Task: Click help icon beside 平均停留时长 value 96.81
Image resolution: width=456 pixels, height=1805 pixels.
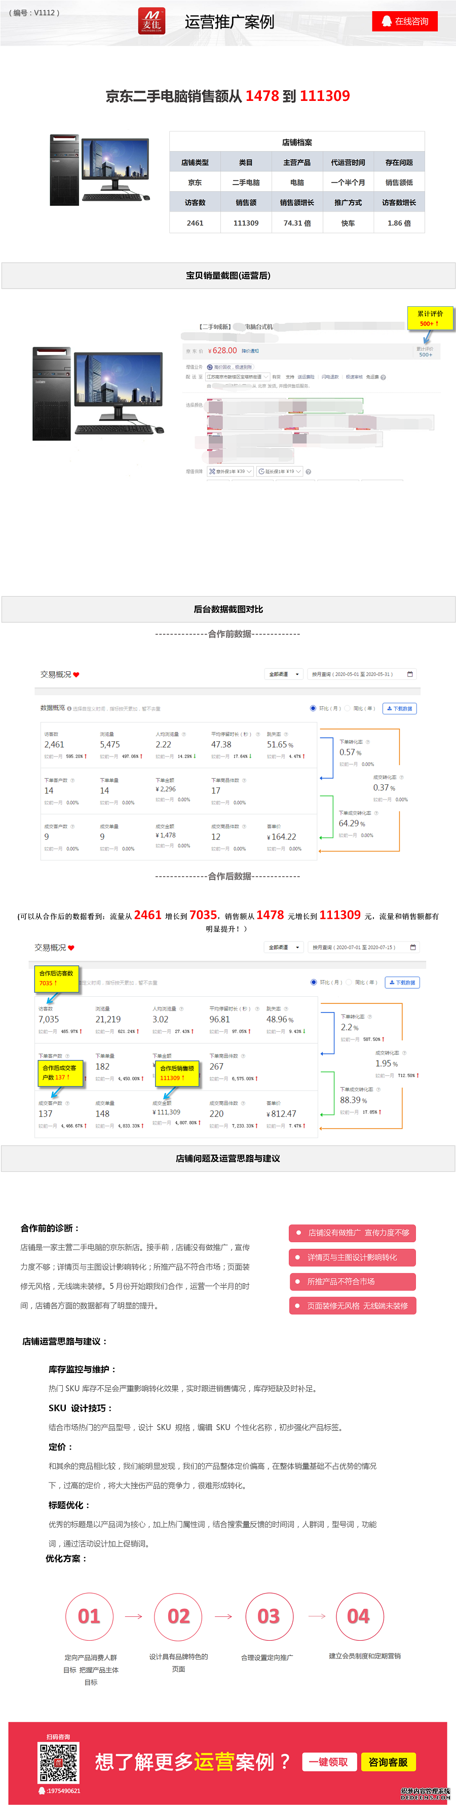Action: [257, 1009]
